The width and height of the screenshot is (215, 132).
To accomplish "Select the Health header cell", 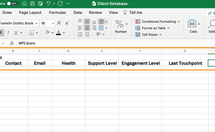I will pyautogui.click(x=68, y=63).
